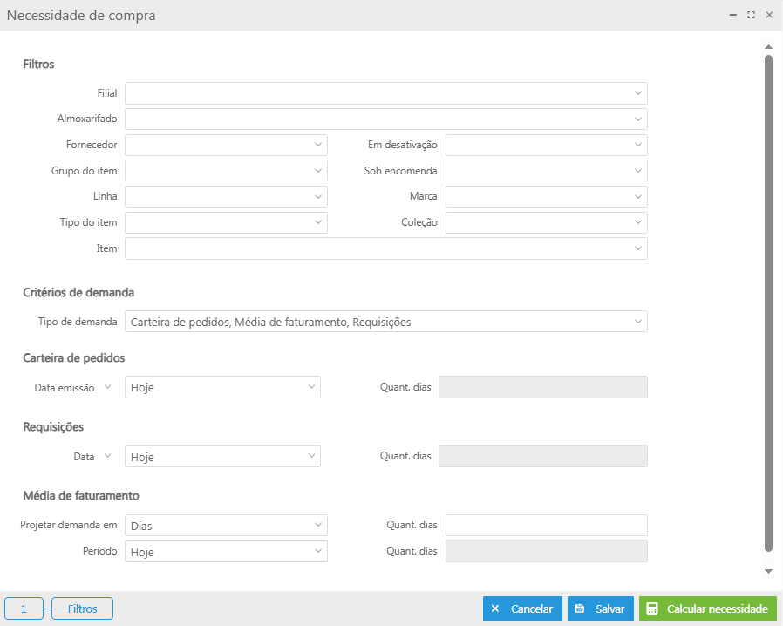783x626 pixels.
Task: Click the Quant. dias field beside Projetar demanda
Action: 546,525
